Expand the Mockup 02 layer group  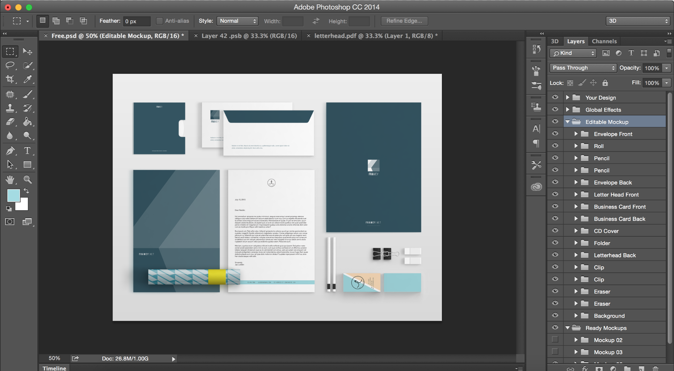(x=574, y=339)
